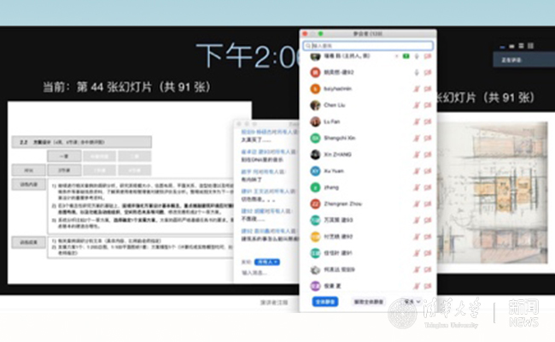The height and width of the screenshot is (342, 555).
Task: Toggle Xin ZHANG's muted microphone
Action: tap(415, 154)
